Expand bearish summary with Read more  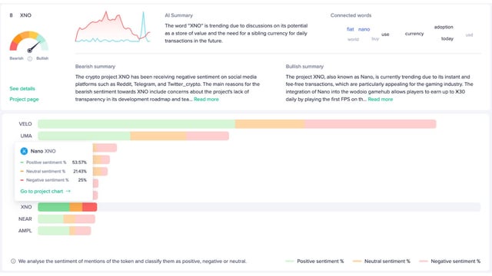click(206, 99)
